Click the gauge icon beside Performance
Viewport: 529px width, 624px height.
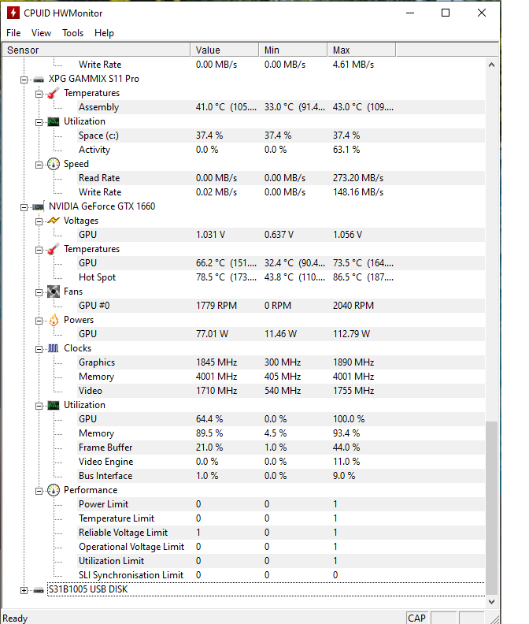(x=54, y=490)
